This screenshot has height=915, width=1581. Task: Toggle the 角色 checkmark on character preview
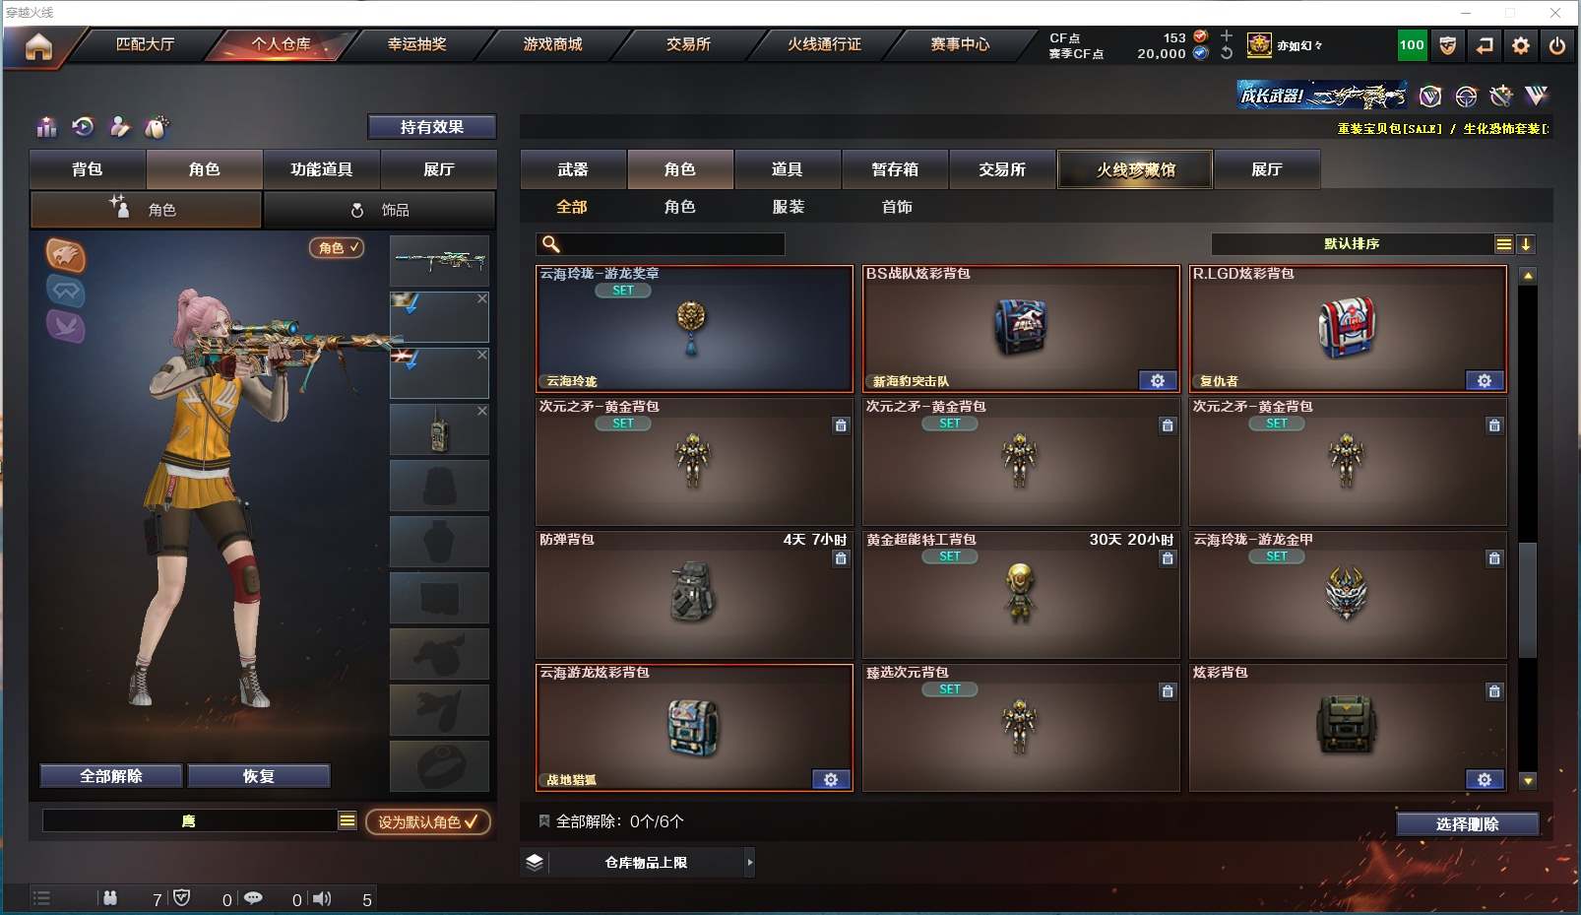coord(338,248)
